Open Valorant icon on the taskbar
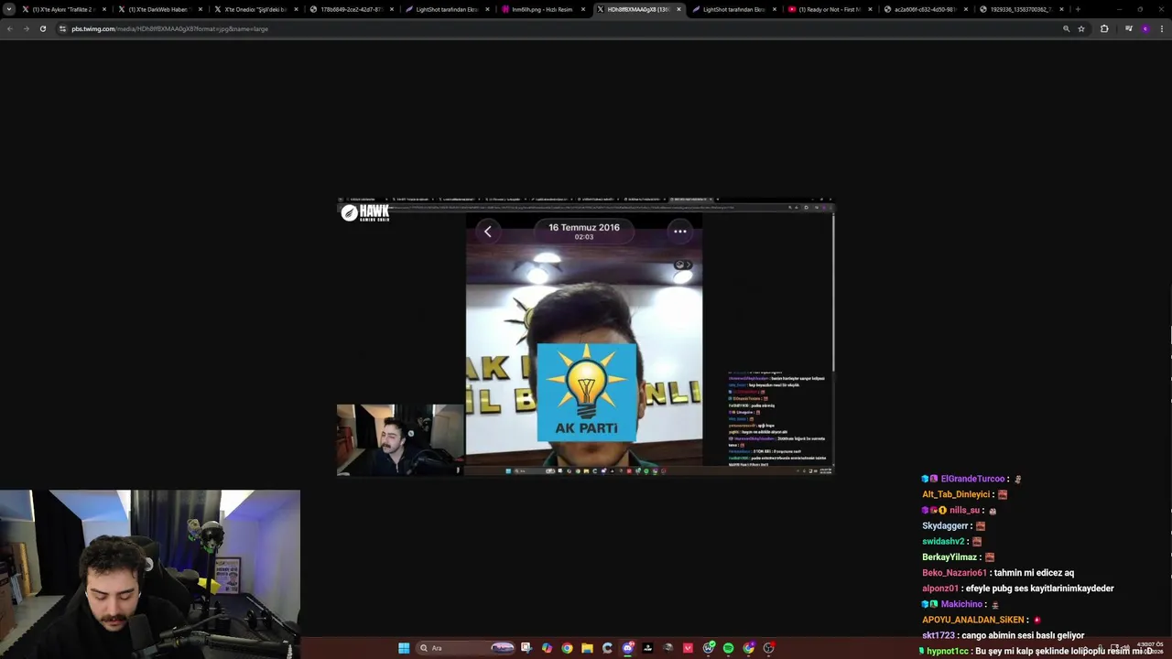The width and height of the screenshot is (1172, 659). click(688, 648)
